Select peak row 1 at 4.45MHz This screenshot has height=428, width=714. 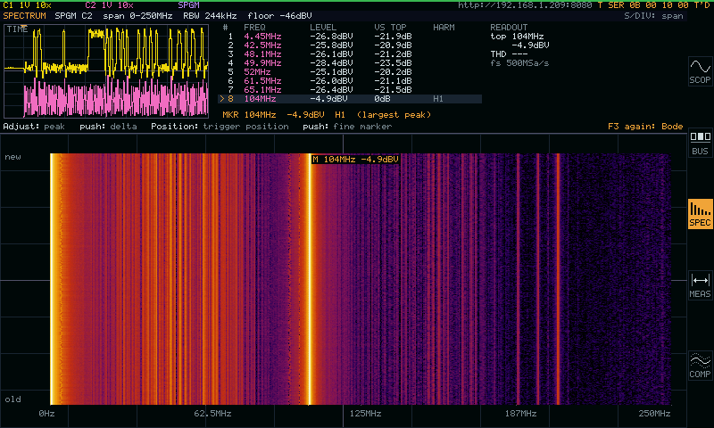click(x=350, y=37)
